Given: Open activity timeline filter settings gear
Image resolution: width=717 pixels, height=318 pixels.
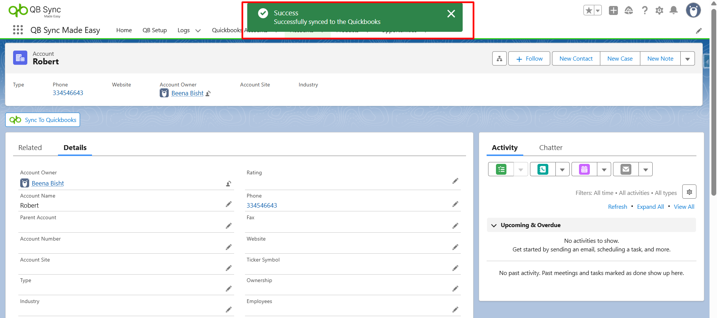Looking at the screenshot, I should 689,192.
